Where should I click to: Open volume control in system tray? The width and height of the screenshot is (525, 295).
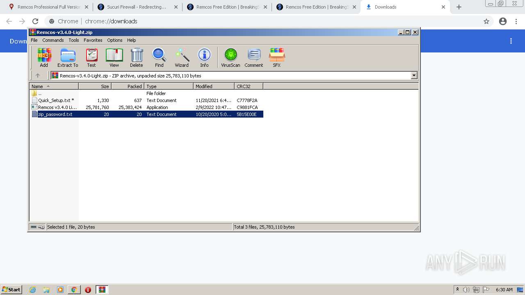click(466, 290)
